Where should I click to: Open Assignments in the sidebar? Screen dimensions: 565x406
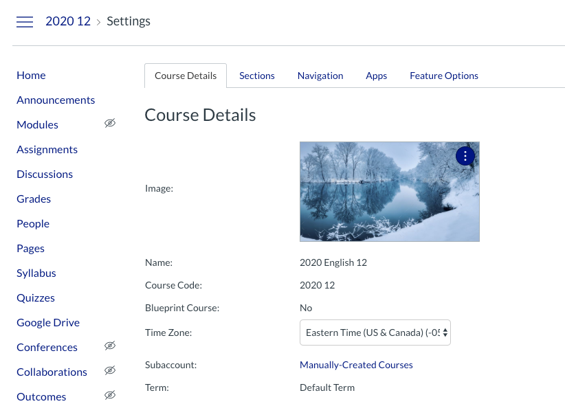pyautogui.click(x=47, y=150)
